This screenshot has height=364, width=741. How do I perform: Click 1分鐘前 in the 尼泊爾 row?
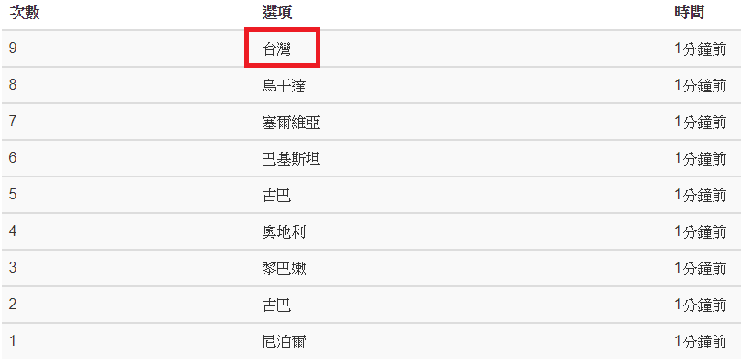click(701, 341)
